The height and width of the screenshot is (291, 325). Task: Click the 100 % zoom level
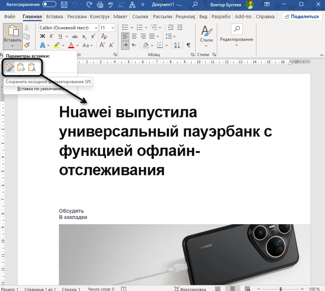pos(314,289)
